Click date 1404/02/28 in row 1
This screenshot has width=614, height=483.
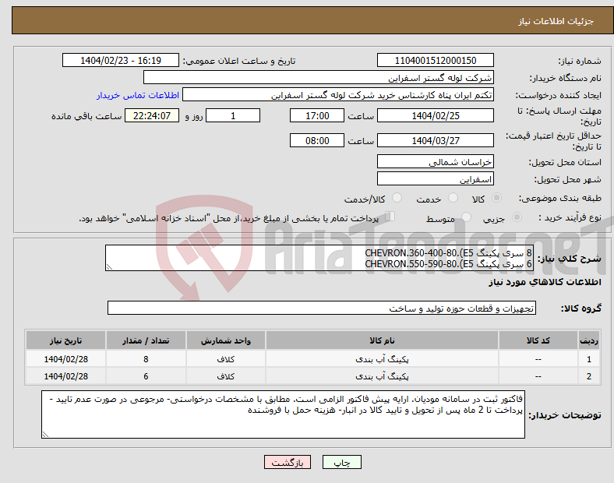point(65,359)
